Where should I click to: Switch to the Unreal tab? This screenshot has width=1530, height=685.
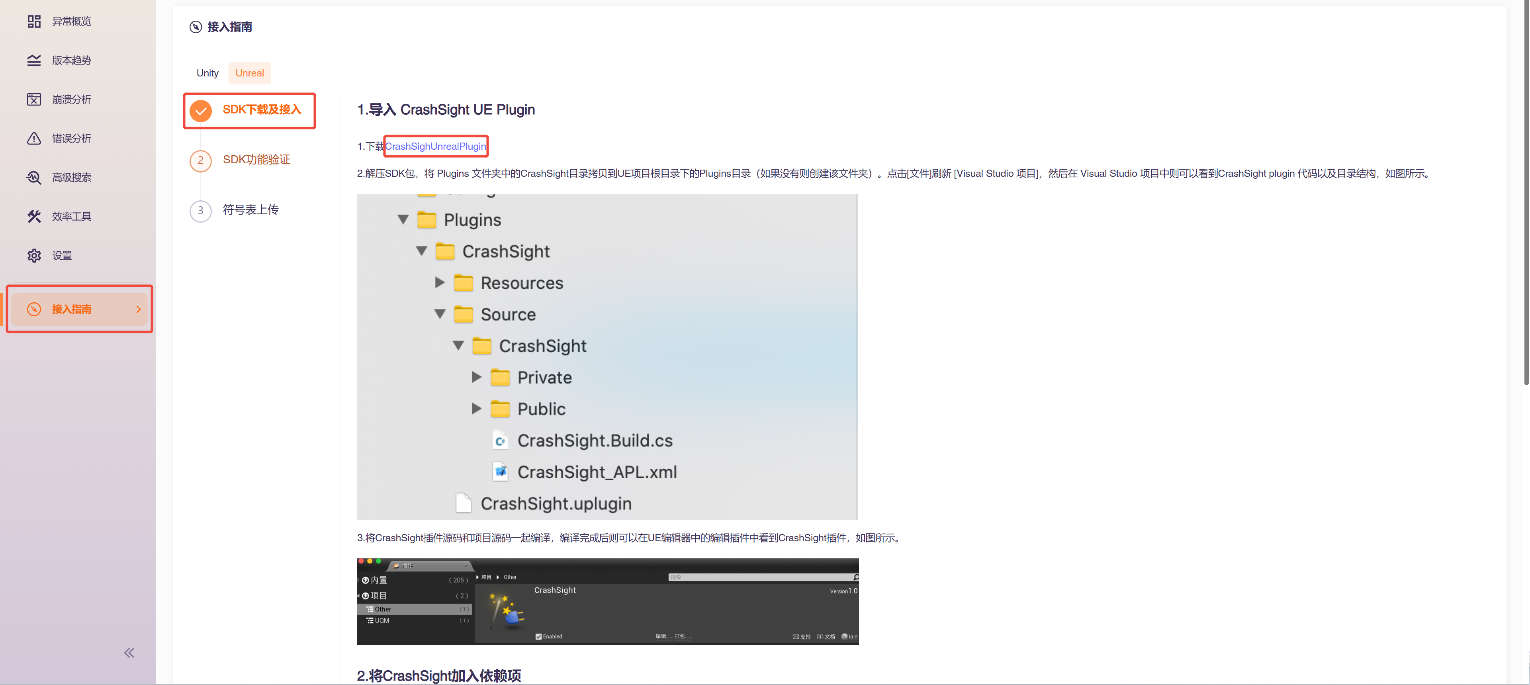click(x=249, y=73)
